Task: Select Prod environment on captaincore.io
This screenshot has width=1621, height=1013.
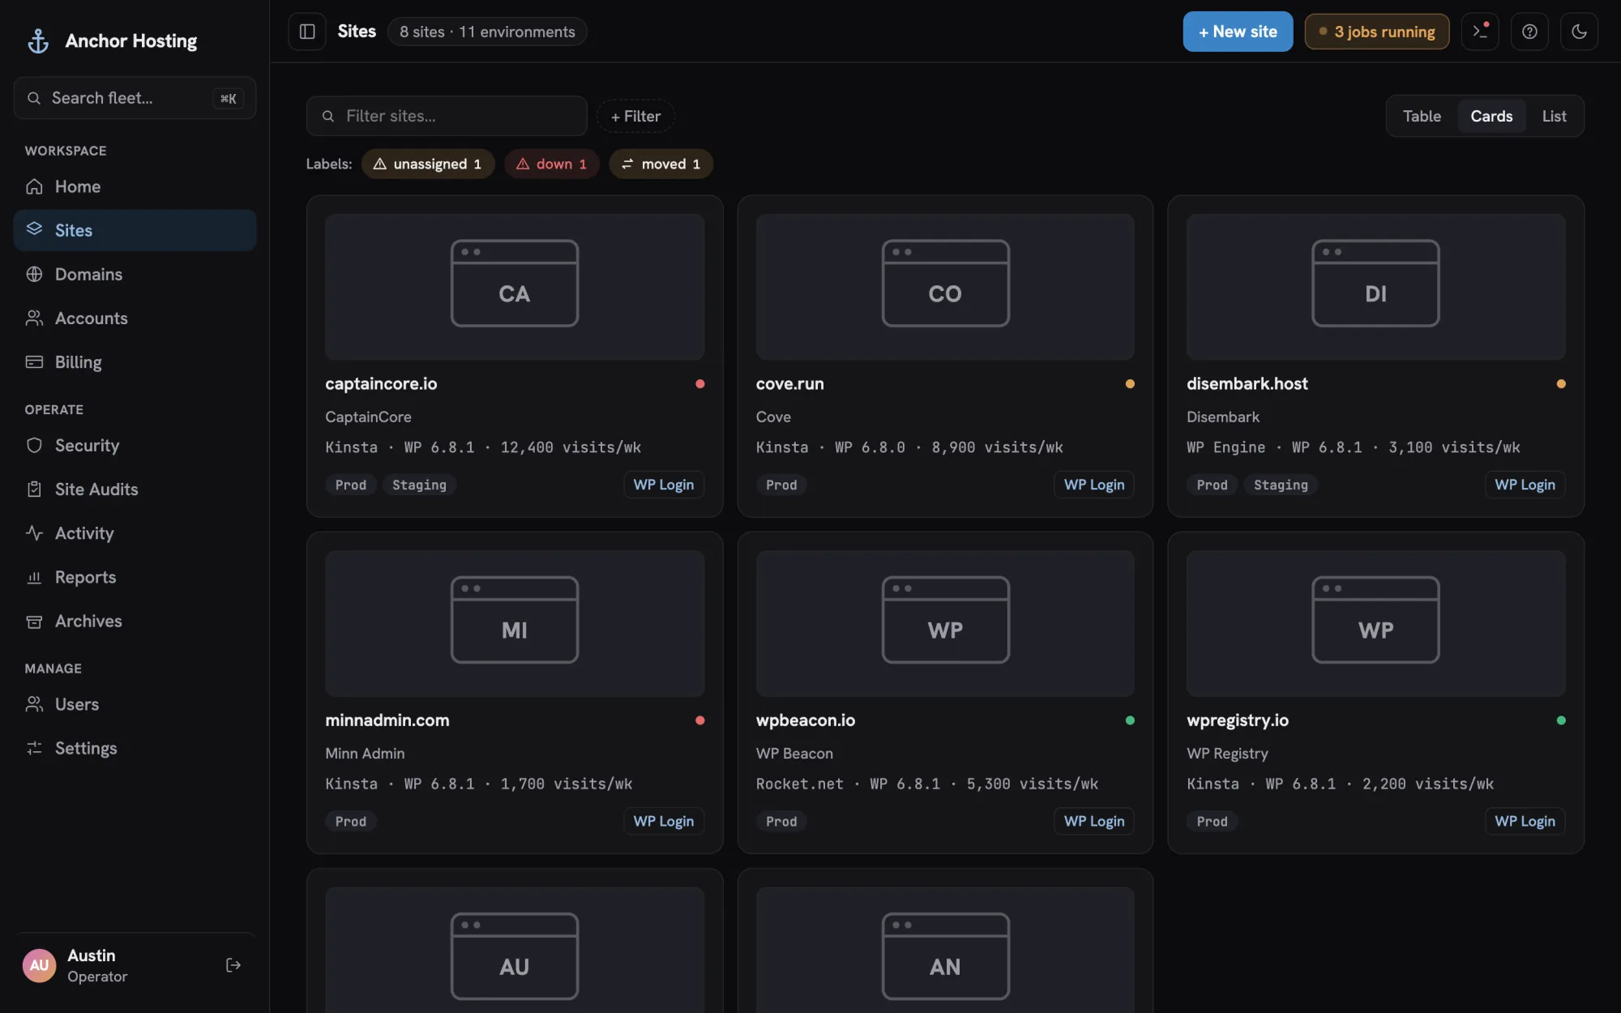Action: (x=351, y=485)
